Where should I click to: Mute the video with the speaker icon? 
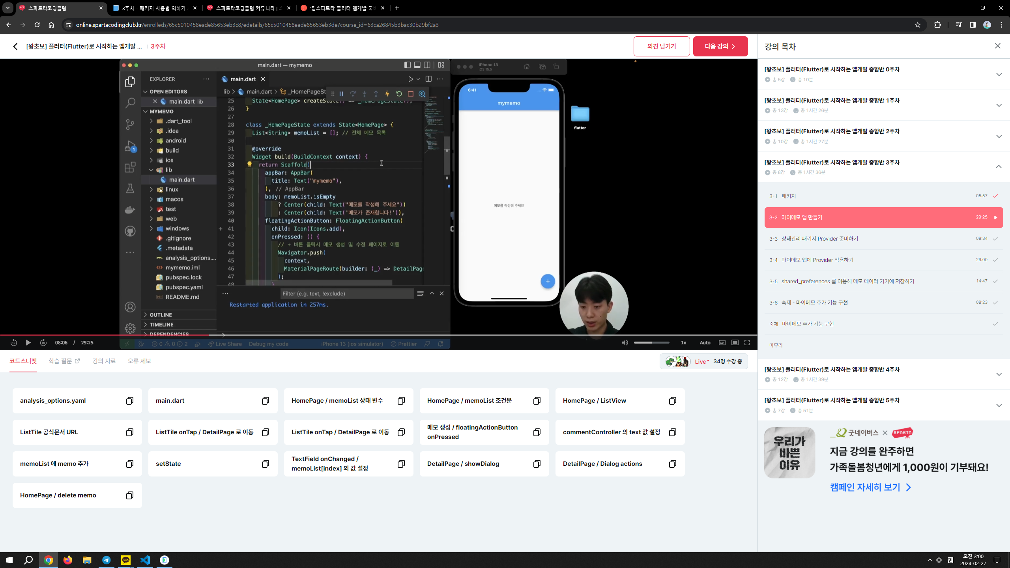625,343
